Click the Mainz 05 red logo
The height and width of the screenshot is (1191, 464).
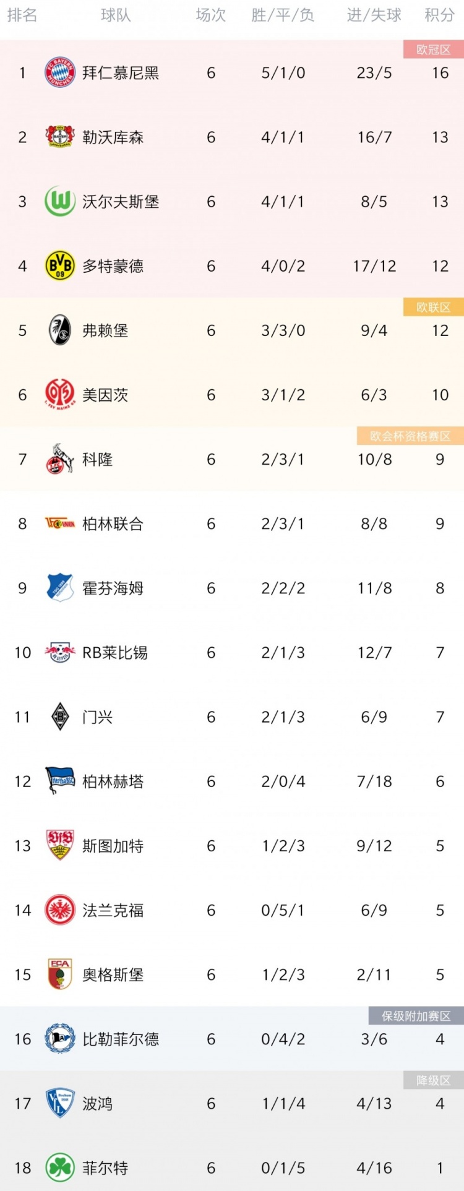(x=60, y=395)
